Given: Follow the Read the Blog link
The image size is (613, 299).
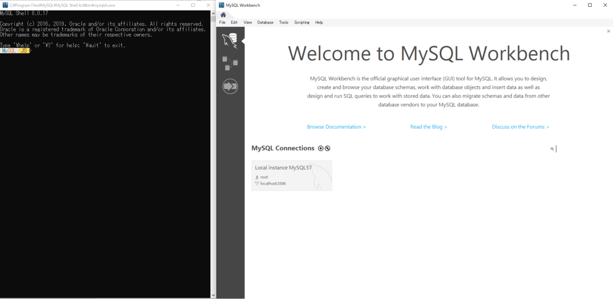Looking at the screenshot, I should point(429,127).
